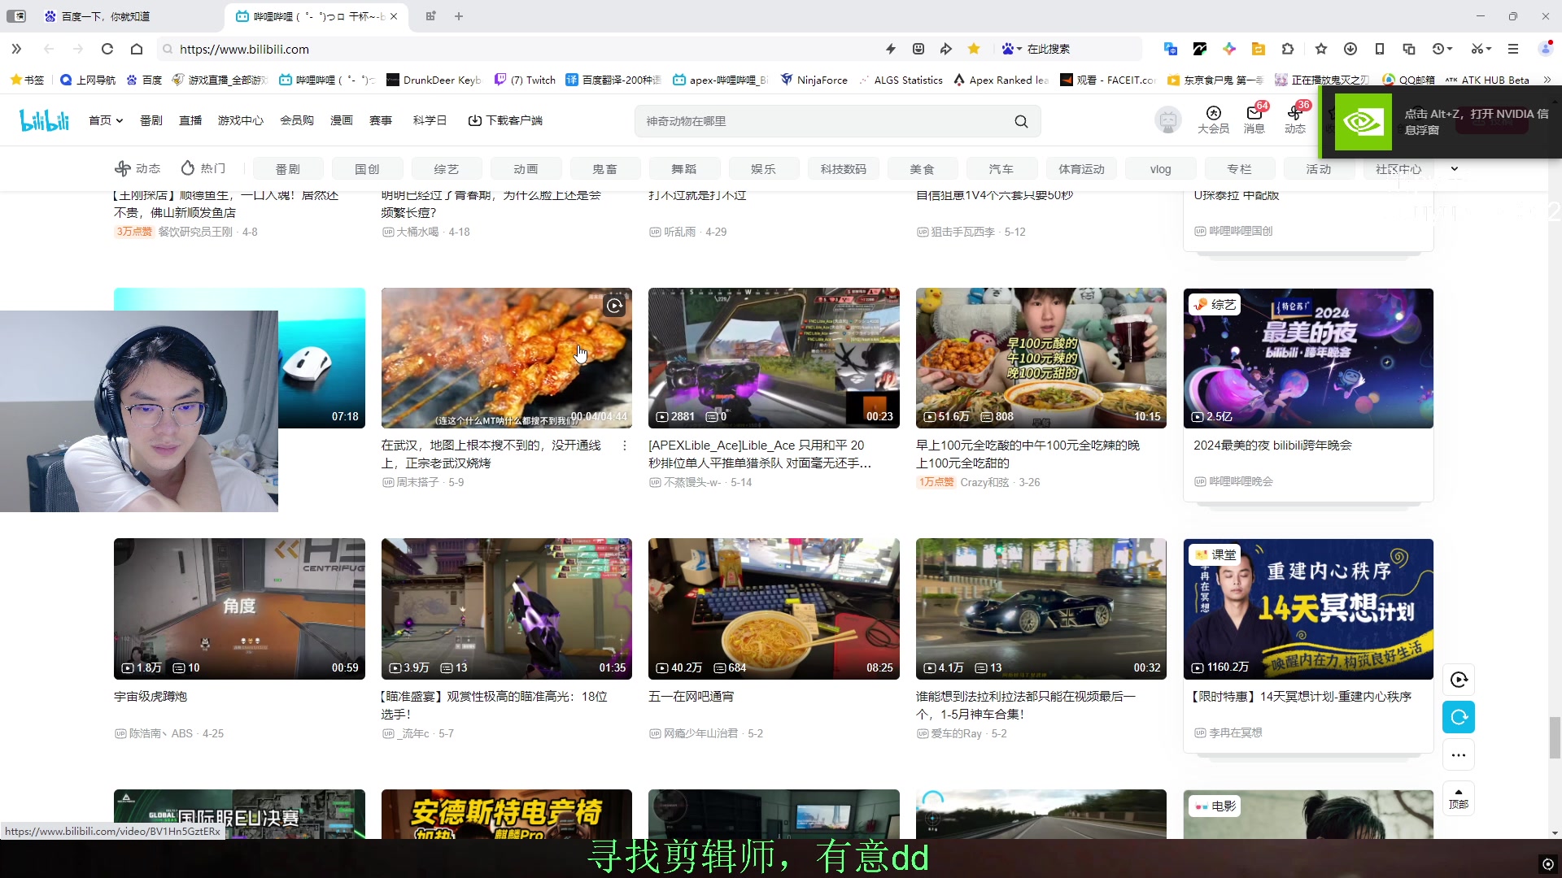
Task: Open the APEX Lible_Ace video thumbnail
Action: click(774, 358)
